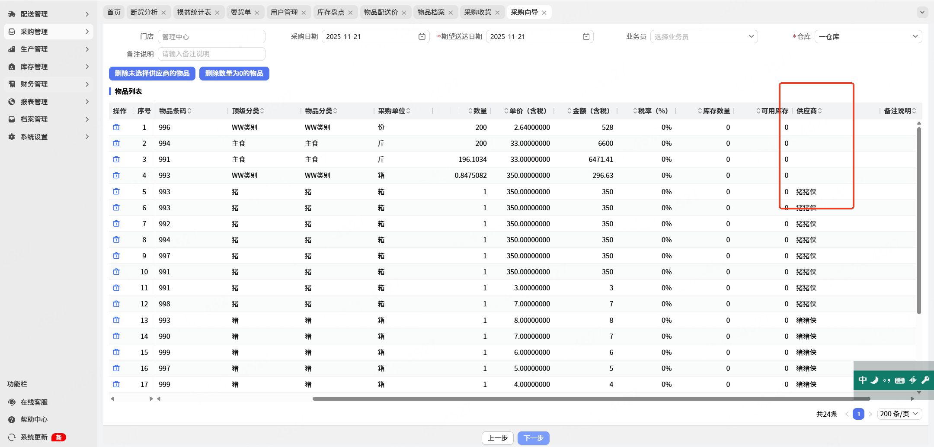Image resolution: width=934 pixels, height=447 pixels.
Task: Click the 系统更新 refresh icon
Action: (x=12, y=437)
